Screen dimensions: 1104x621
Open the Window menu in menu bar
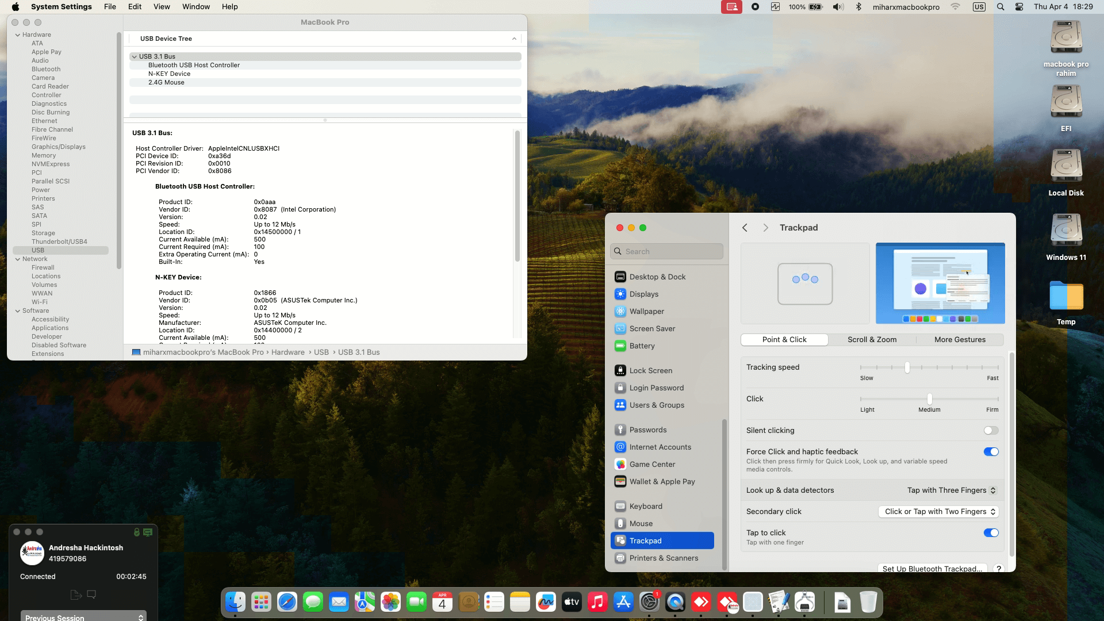195,7
